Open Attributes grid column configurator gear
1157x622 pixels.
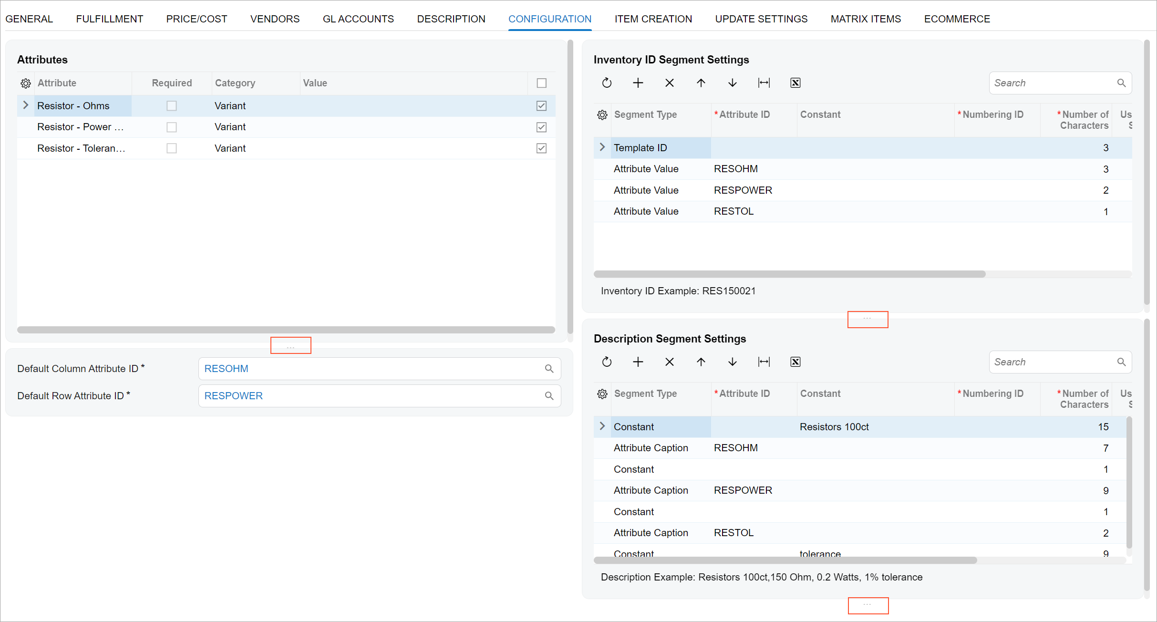click(x=26, y=83)
